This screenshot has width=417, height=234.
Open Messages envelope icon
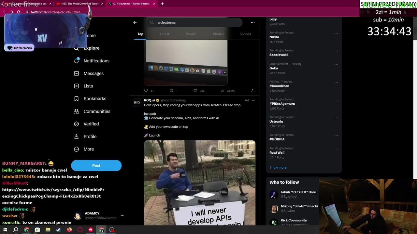[x=76, y=73]
